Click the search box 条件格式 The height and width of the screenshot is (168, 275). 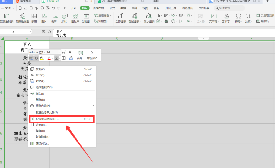(229, 8)
